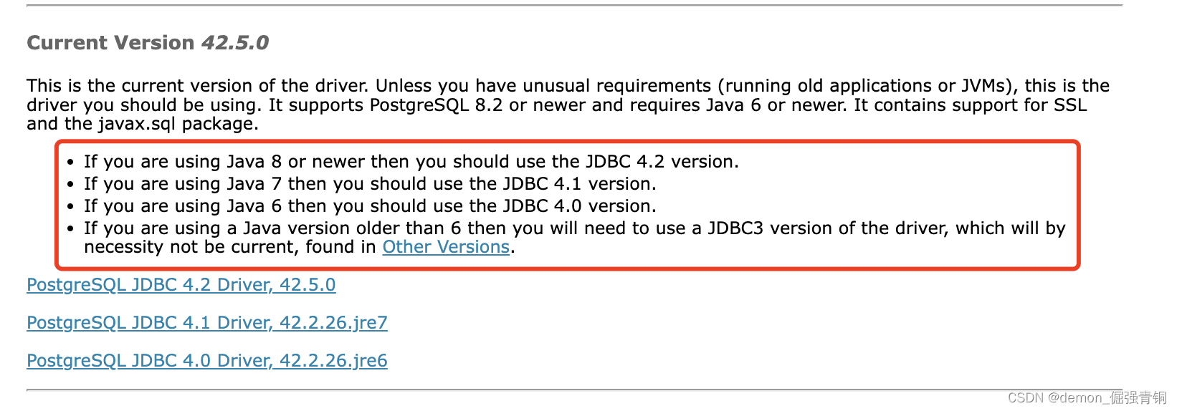The image size is (1177, 411).
Task: Click the bullet dot before the Java 7 item
Action: (x=70, y=185)
